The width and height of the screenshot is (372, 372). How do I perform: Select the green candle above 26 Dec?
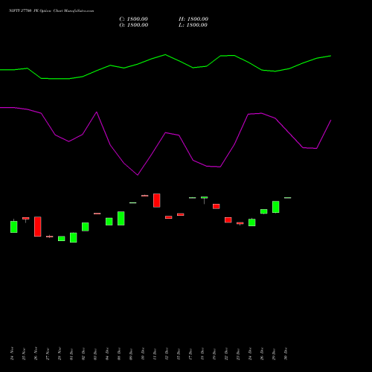pyautogui.click(x=264, y=211)
